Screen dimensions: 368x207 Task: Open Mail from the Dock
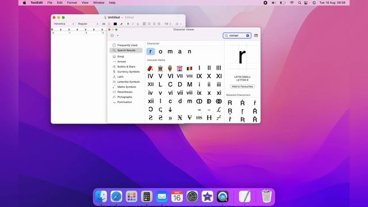coord(162,197)
